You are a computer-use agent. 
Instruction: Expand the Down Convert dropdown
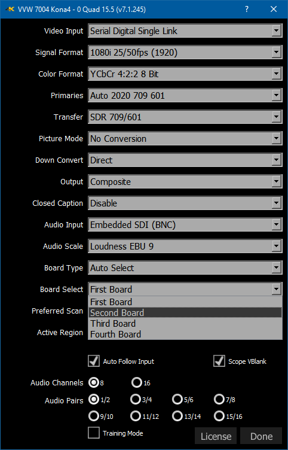185,160
